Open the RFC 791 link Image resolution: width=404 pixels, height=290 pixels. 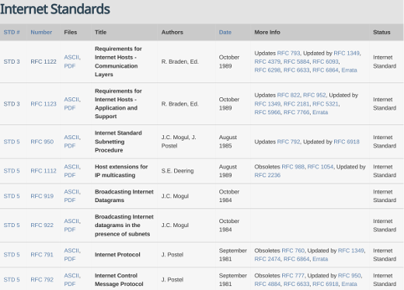(x=42, y=255)
